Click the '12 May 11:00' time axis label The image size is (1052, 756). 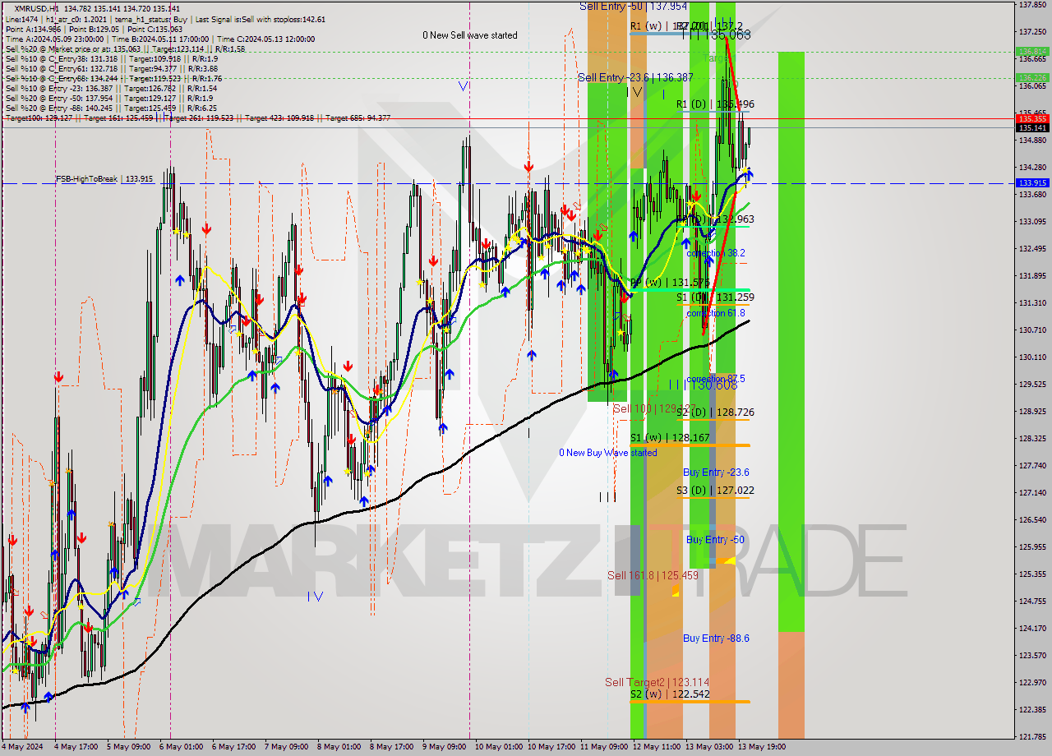tap(657, 747)
